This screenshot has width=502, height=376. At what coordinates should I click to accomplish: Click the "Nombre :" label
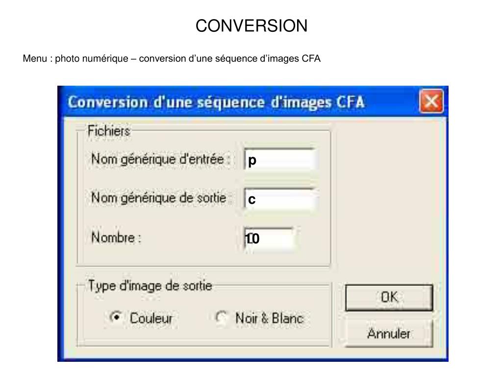116,237
